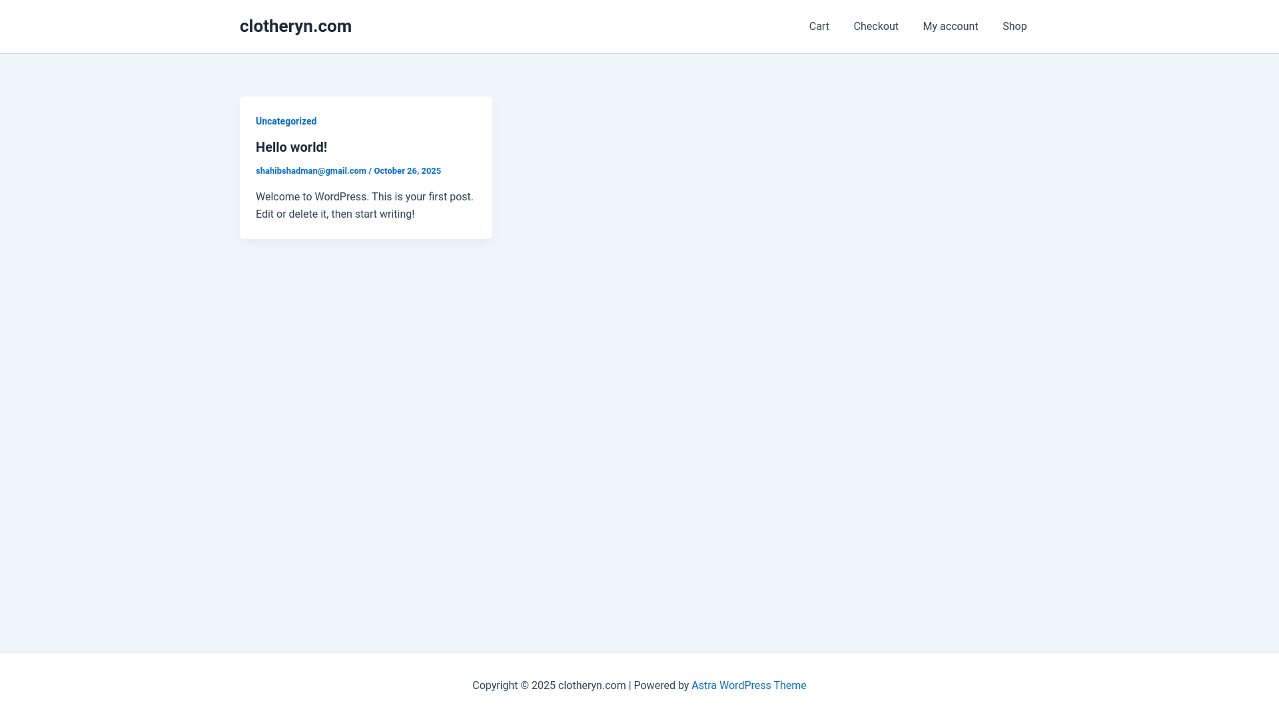
Task: Go to the Checkout menu item
Action: 875,27
